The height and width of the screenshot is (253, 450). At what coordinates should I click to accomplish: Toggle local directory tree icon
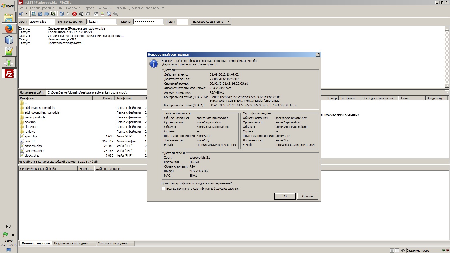pos(40,14)
